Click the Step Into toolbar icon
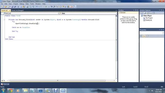 (51, 7)
